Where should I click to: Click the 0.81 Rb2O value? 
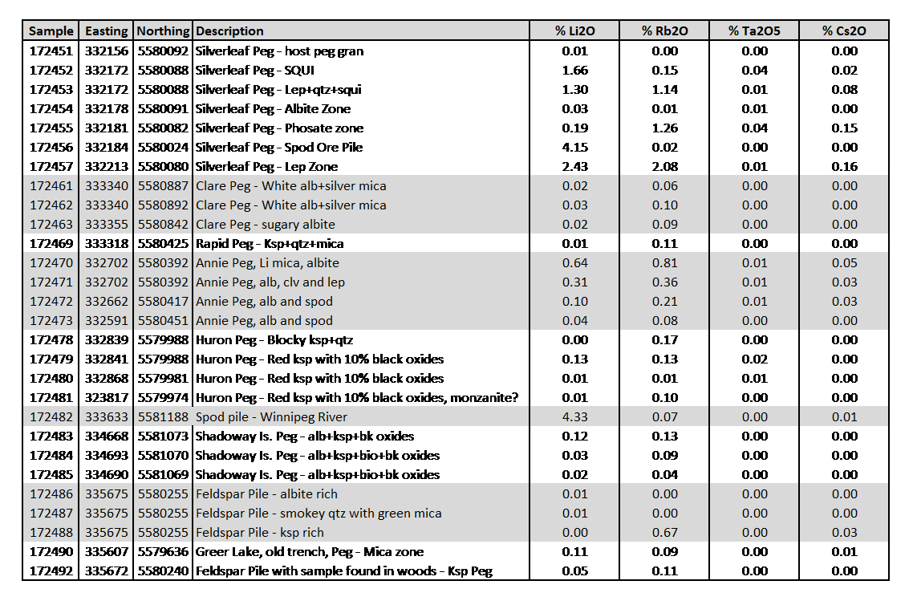coord(665,262)
